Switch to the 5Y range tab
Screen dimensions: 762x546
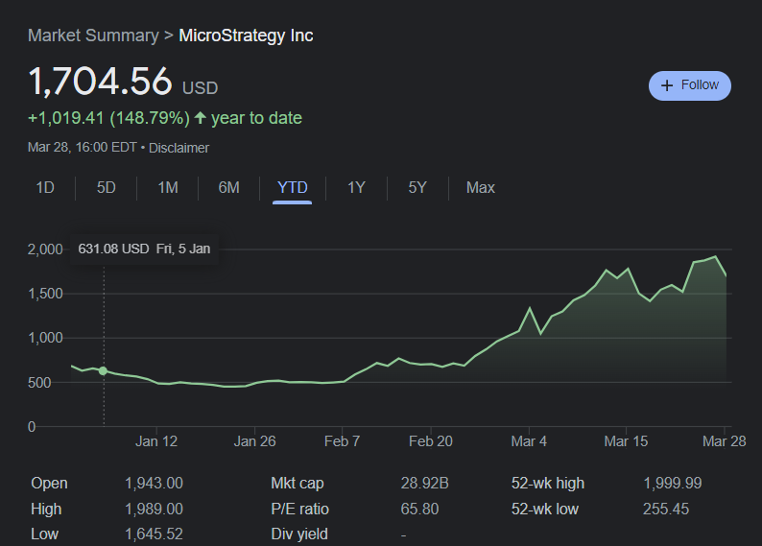click(417, 187)
